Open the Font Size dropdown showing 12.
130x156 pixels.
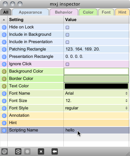(96, 101)
